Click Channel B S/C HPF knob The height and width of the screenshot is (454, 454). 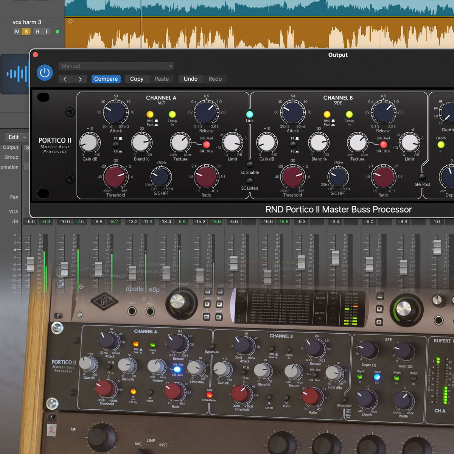click(x=338, y=177)
